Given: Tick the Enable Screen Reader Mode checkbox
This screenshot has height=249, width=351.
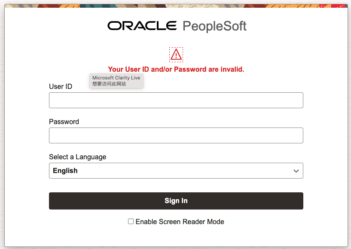Looking at the screenshot, I should (131, 222).
